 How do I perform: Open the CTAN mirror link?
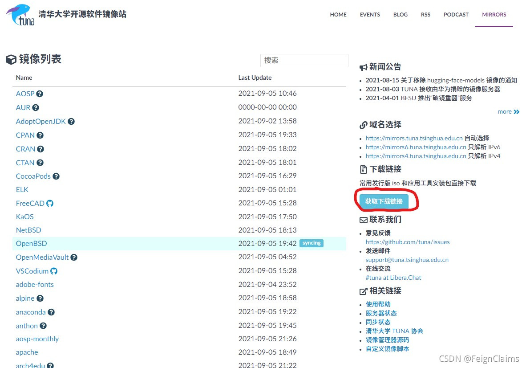(x=25, y=163)
